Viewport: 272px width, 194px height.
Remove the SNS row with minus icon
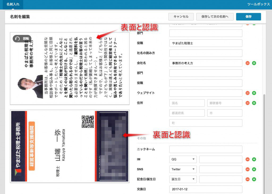[248, 169]
